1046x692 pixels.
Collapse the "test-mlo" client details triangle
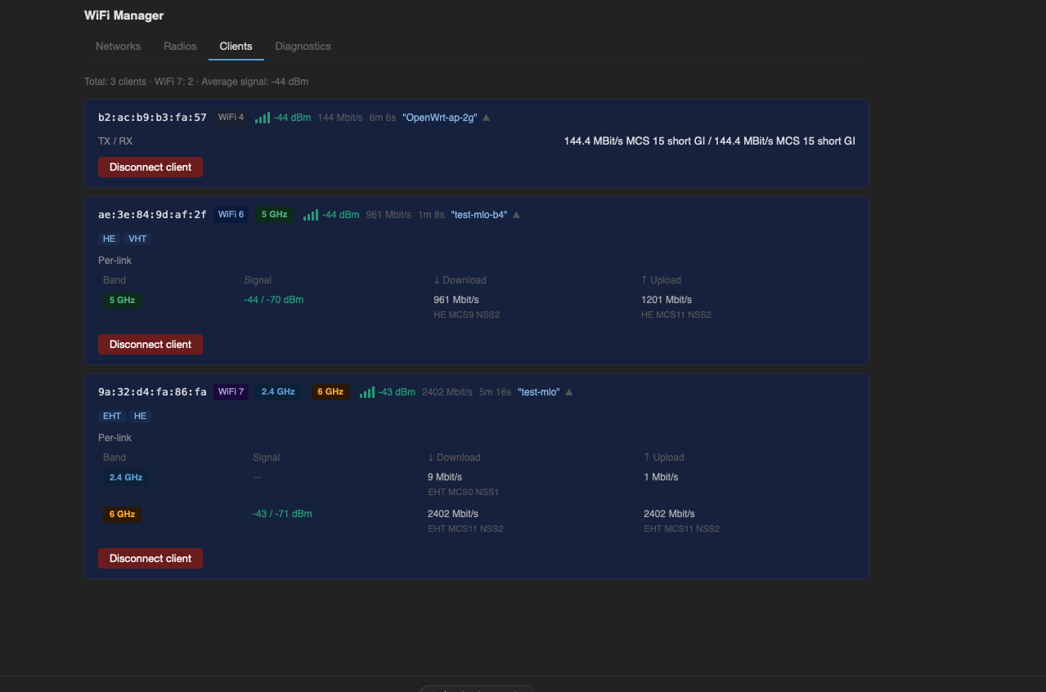click(569, 392)
